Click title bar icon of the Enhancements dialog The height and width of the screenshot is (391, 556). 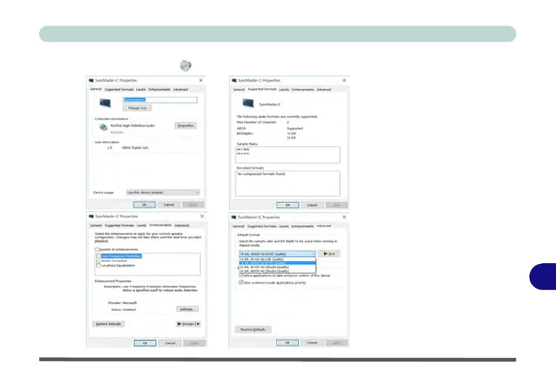[x=91, y=216]
